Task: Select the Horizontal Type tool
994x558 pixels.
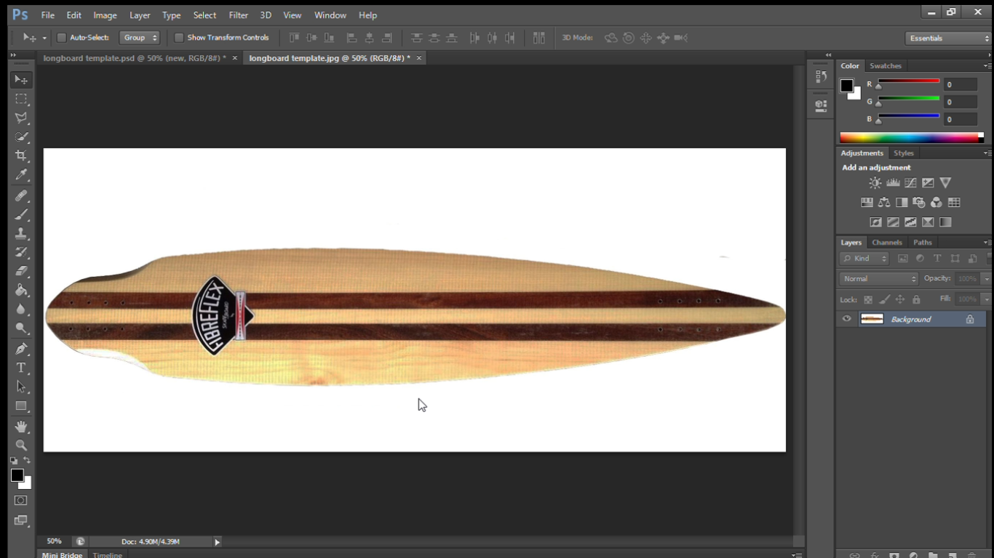Action: click(x=20, y=368)
